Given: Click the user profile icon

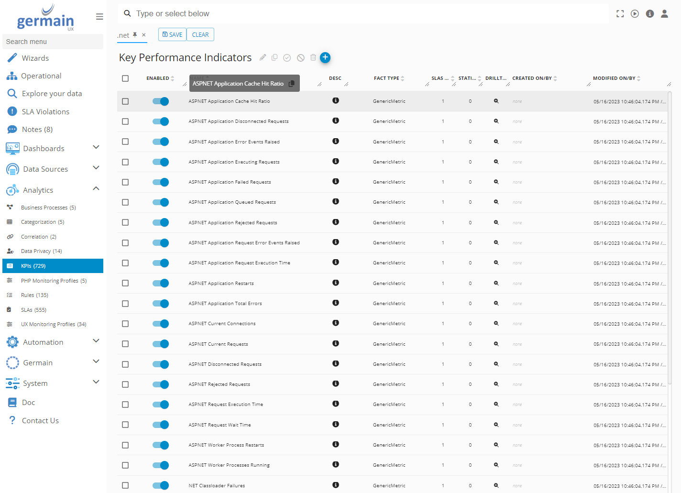Looking at the screenshot, I should pos(664,14).
